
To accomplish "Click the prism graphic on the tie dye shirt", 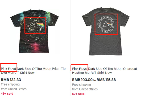I will pyautogui.click(x=35, y=25).
